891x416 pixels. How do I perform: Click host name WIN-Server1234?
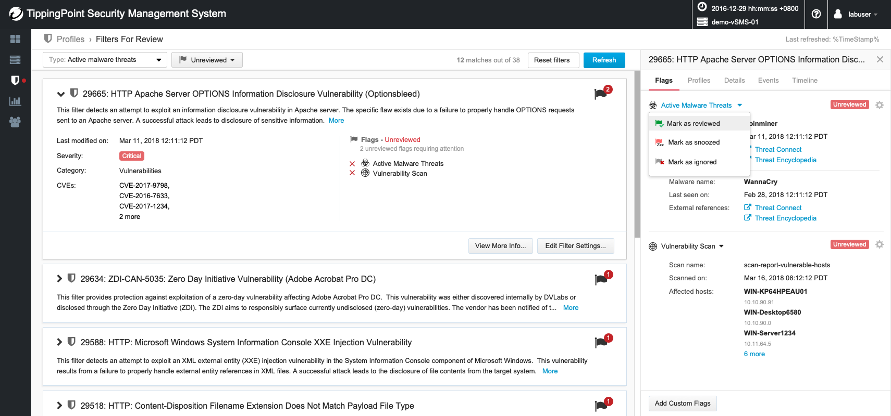pyautogui.click(x=770, y=333)
